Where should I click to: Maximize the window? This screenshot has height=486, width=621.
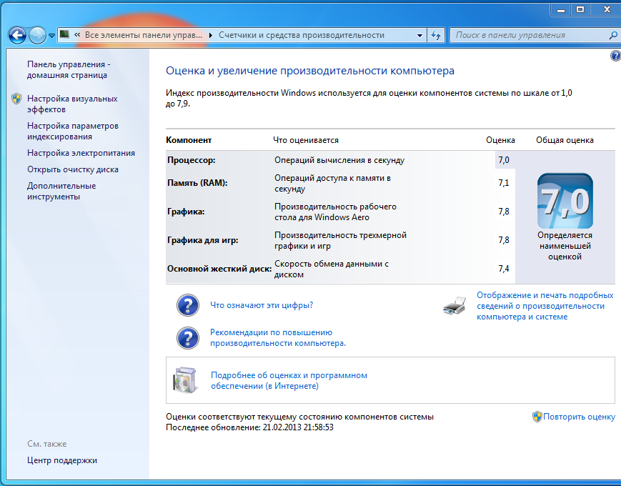click(580, 9)
